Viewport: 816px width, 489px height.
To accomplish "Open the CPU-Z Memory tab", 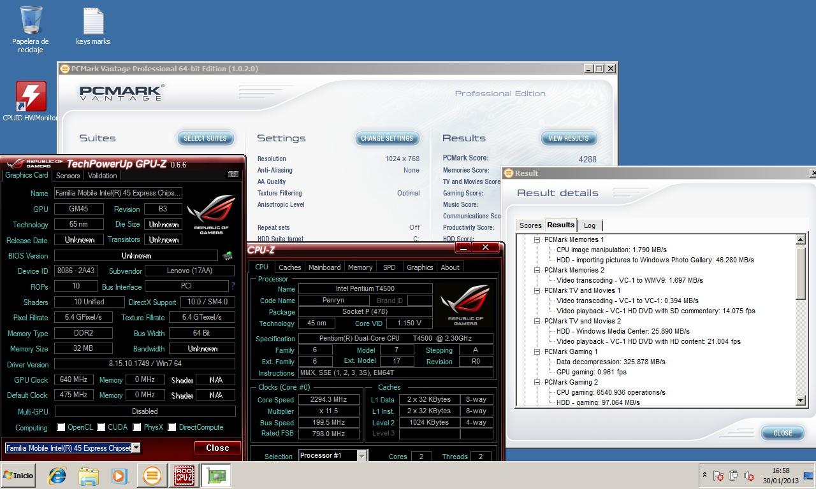I will [360, 267].
